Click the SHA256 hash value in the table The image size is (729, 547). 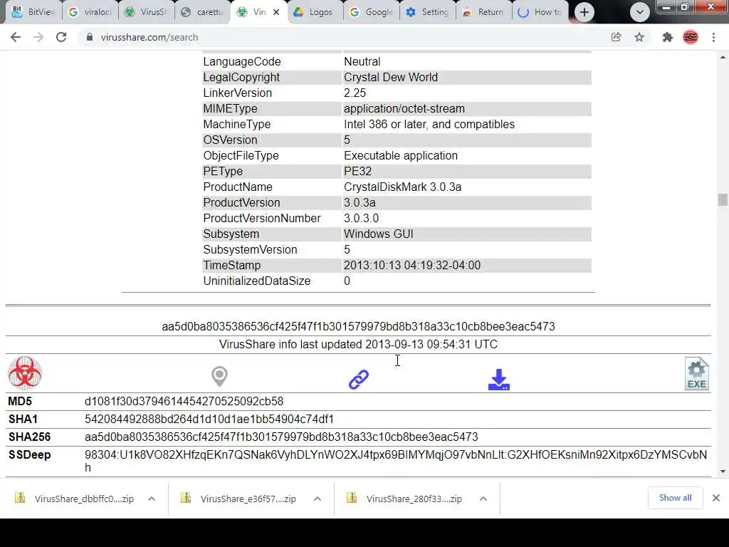pyautogui.click(x=281, y=437)
